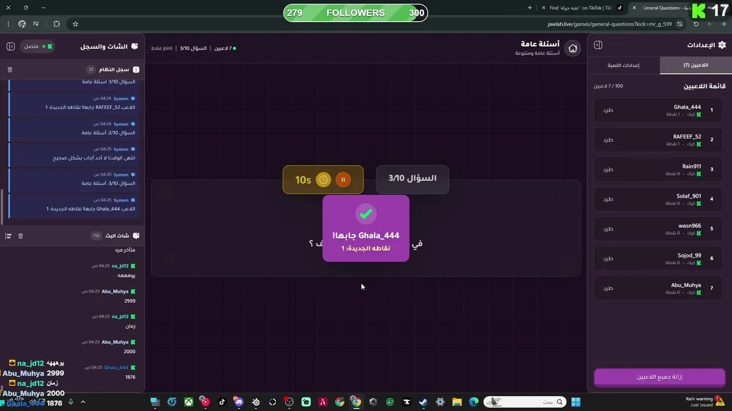Click Ghala_444 username in stream chat
This screenshot has width=732, height=411.
[x=116, y=368]
